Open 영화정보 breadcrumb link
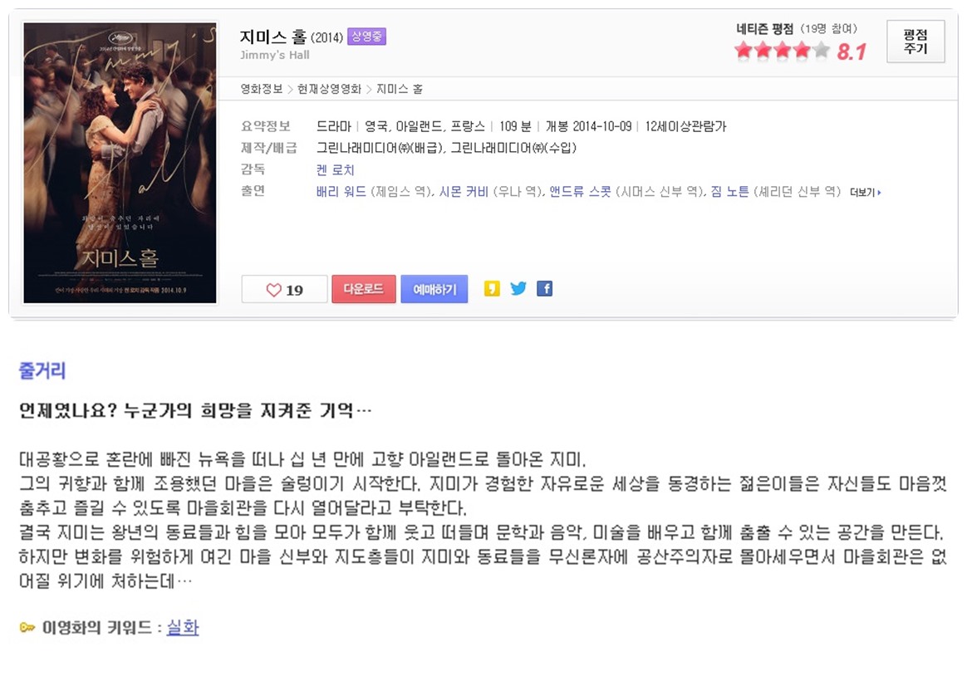 point(262,89)
